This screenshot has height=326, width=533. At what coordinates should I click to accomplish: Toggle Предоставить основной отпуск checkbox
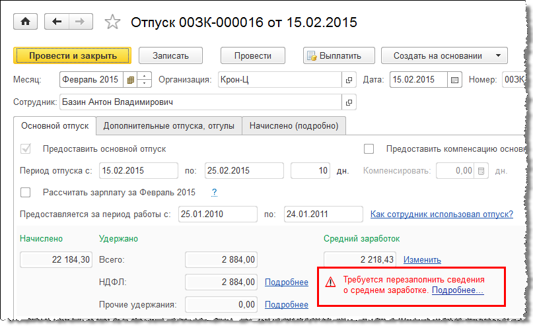(x=26, y=148)
